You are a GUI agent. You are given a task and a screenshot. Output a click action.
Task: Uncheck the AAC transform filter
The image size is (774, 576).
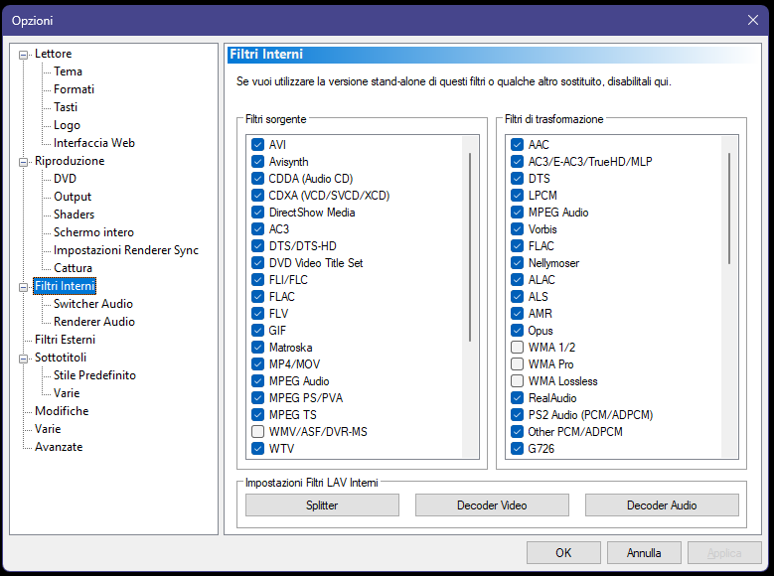tap(517, 145)
